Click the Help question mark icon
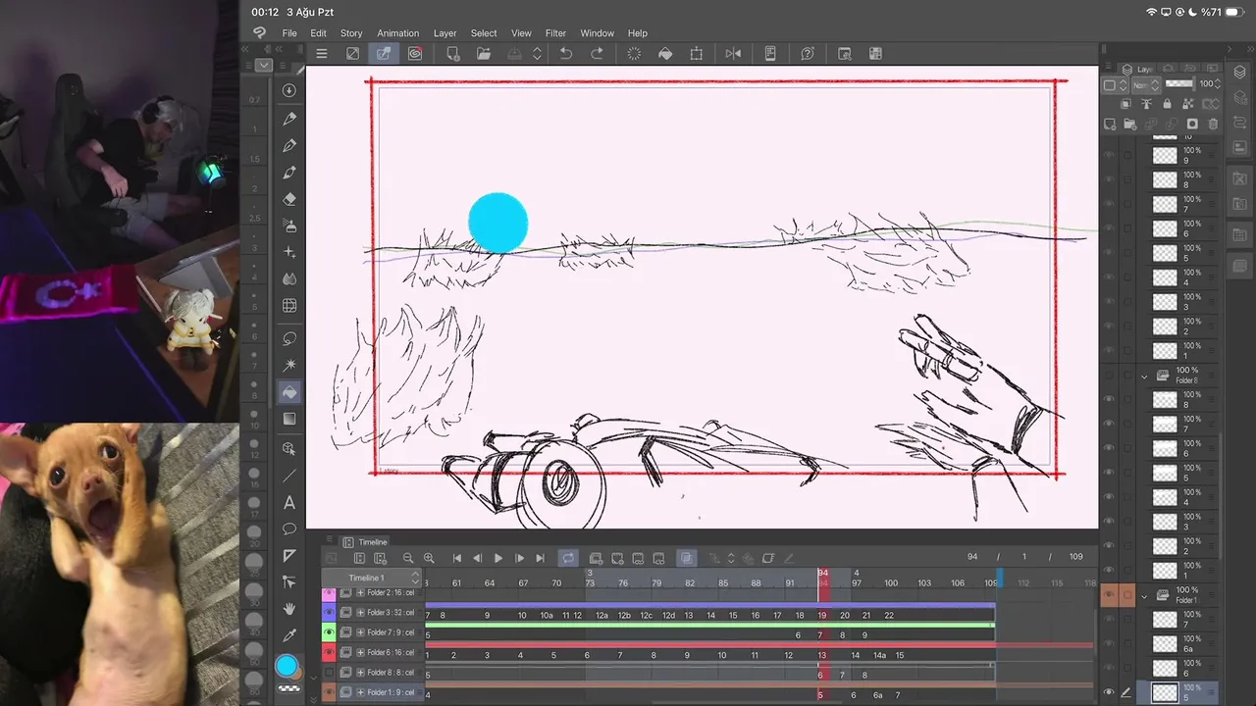Screen dimensions: 1256x706 point(808,54)
